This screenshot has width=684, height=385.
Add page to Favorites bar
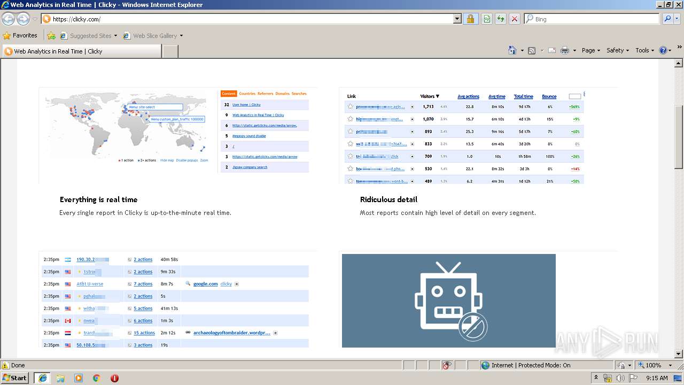(51, 36)
